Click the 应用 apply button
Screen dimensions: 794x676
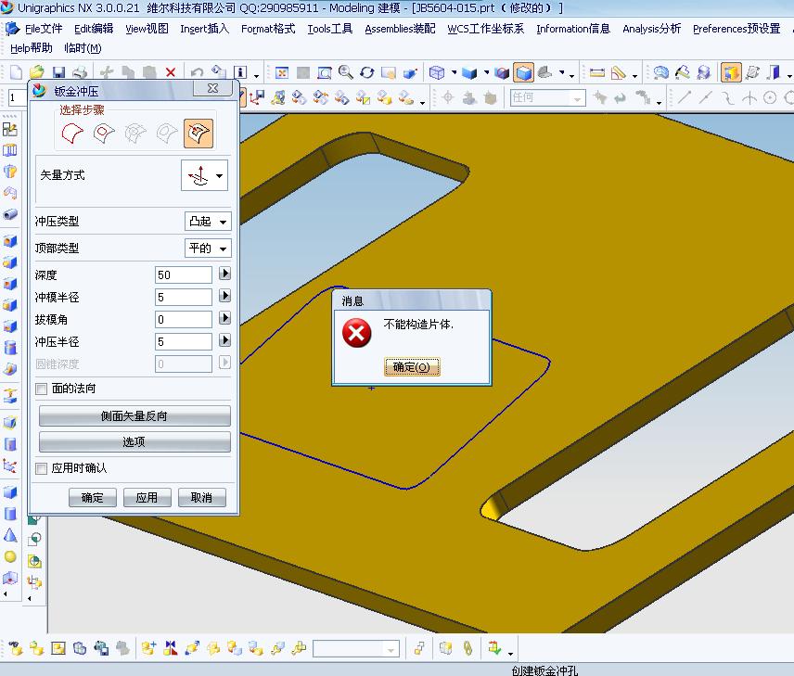147,498
